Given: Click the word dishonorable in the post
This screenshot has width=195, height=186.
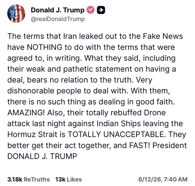Looking at the screenshot, I should pyautogui.click(x=31, y=91).
